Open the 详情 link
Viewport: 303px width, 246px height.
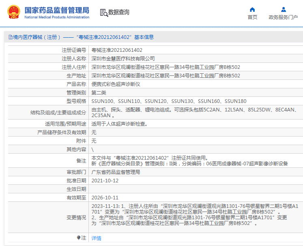(x=96, y=238)
